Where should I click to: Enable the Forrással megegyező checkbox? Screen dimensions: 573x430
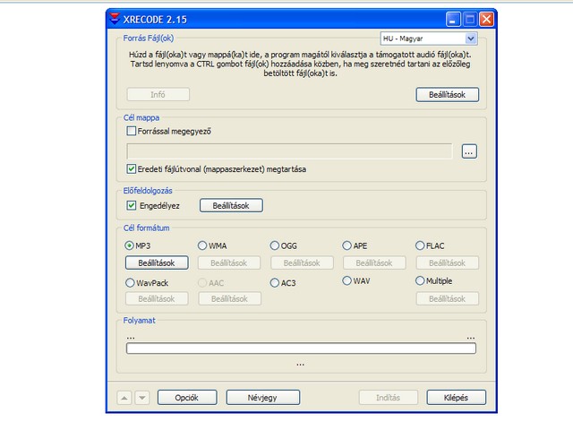point(132,131)
